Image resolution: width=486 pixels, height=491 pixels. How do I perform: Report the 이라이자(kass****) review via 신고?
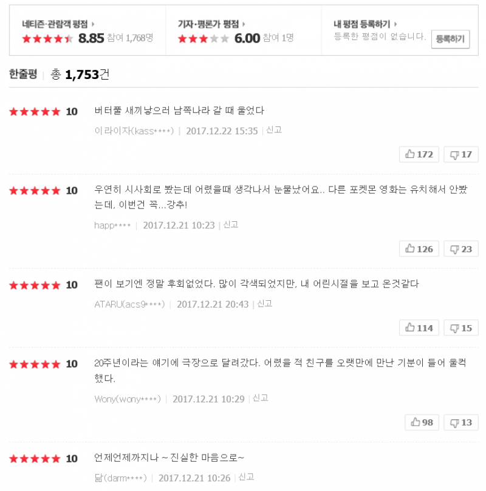[x=273, y=130]
